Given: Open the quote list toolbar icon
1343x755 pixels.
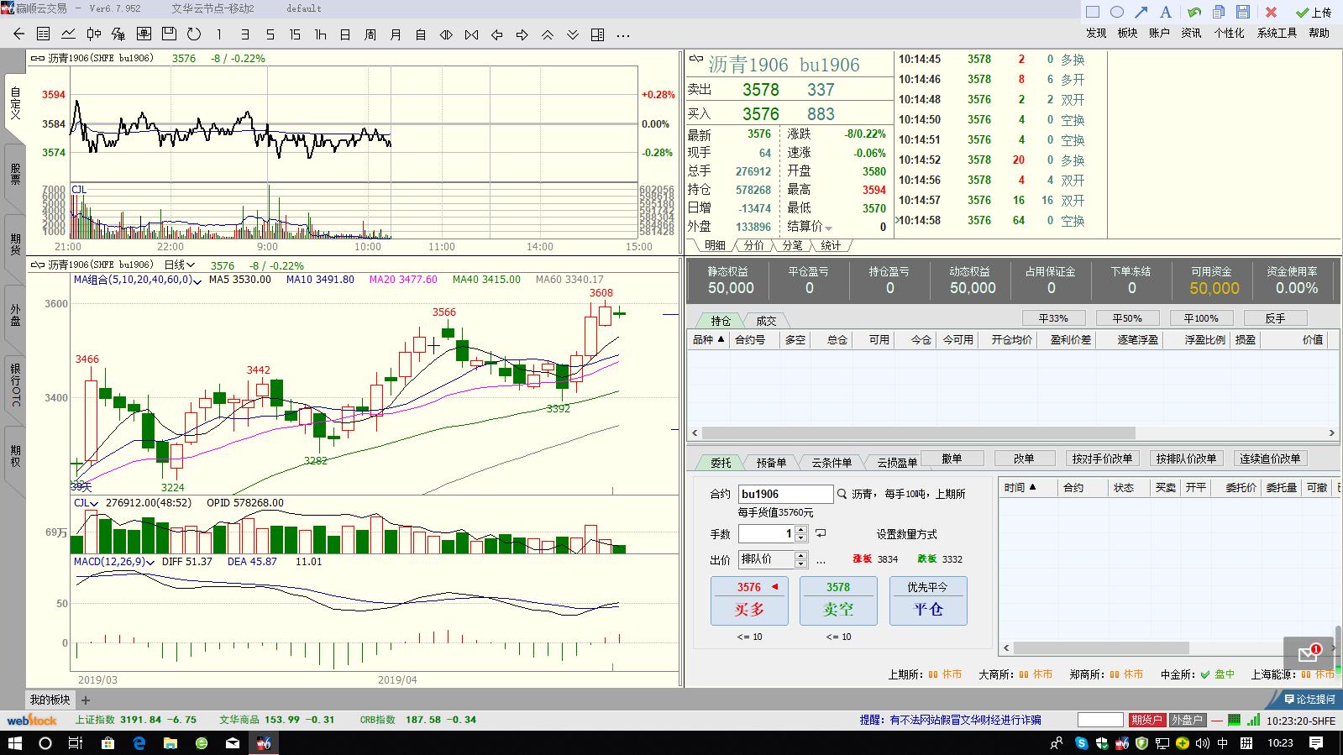Looking at the screenshot, I should click(x=44, y=34).
